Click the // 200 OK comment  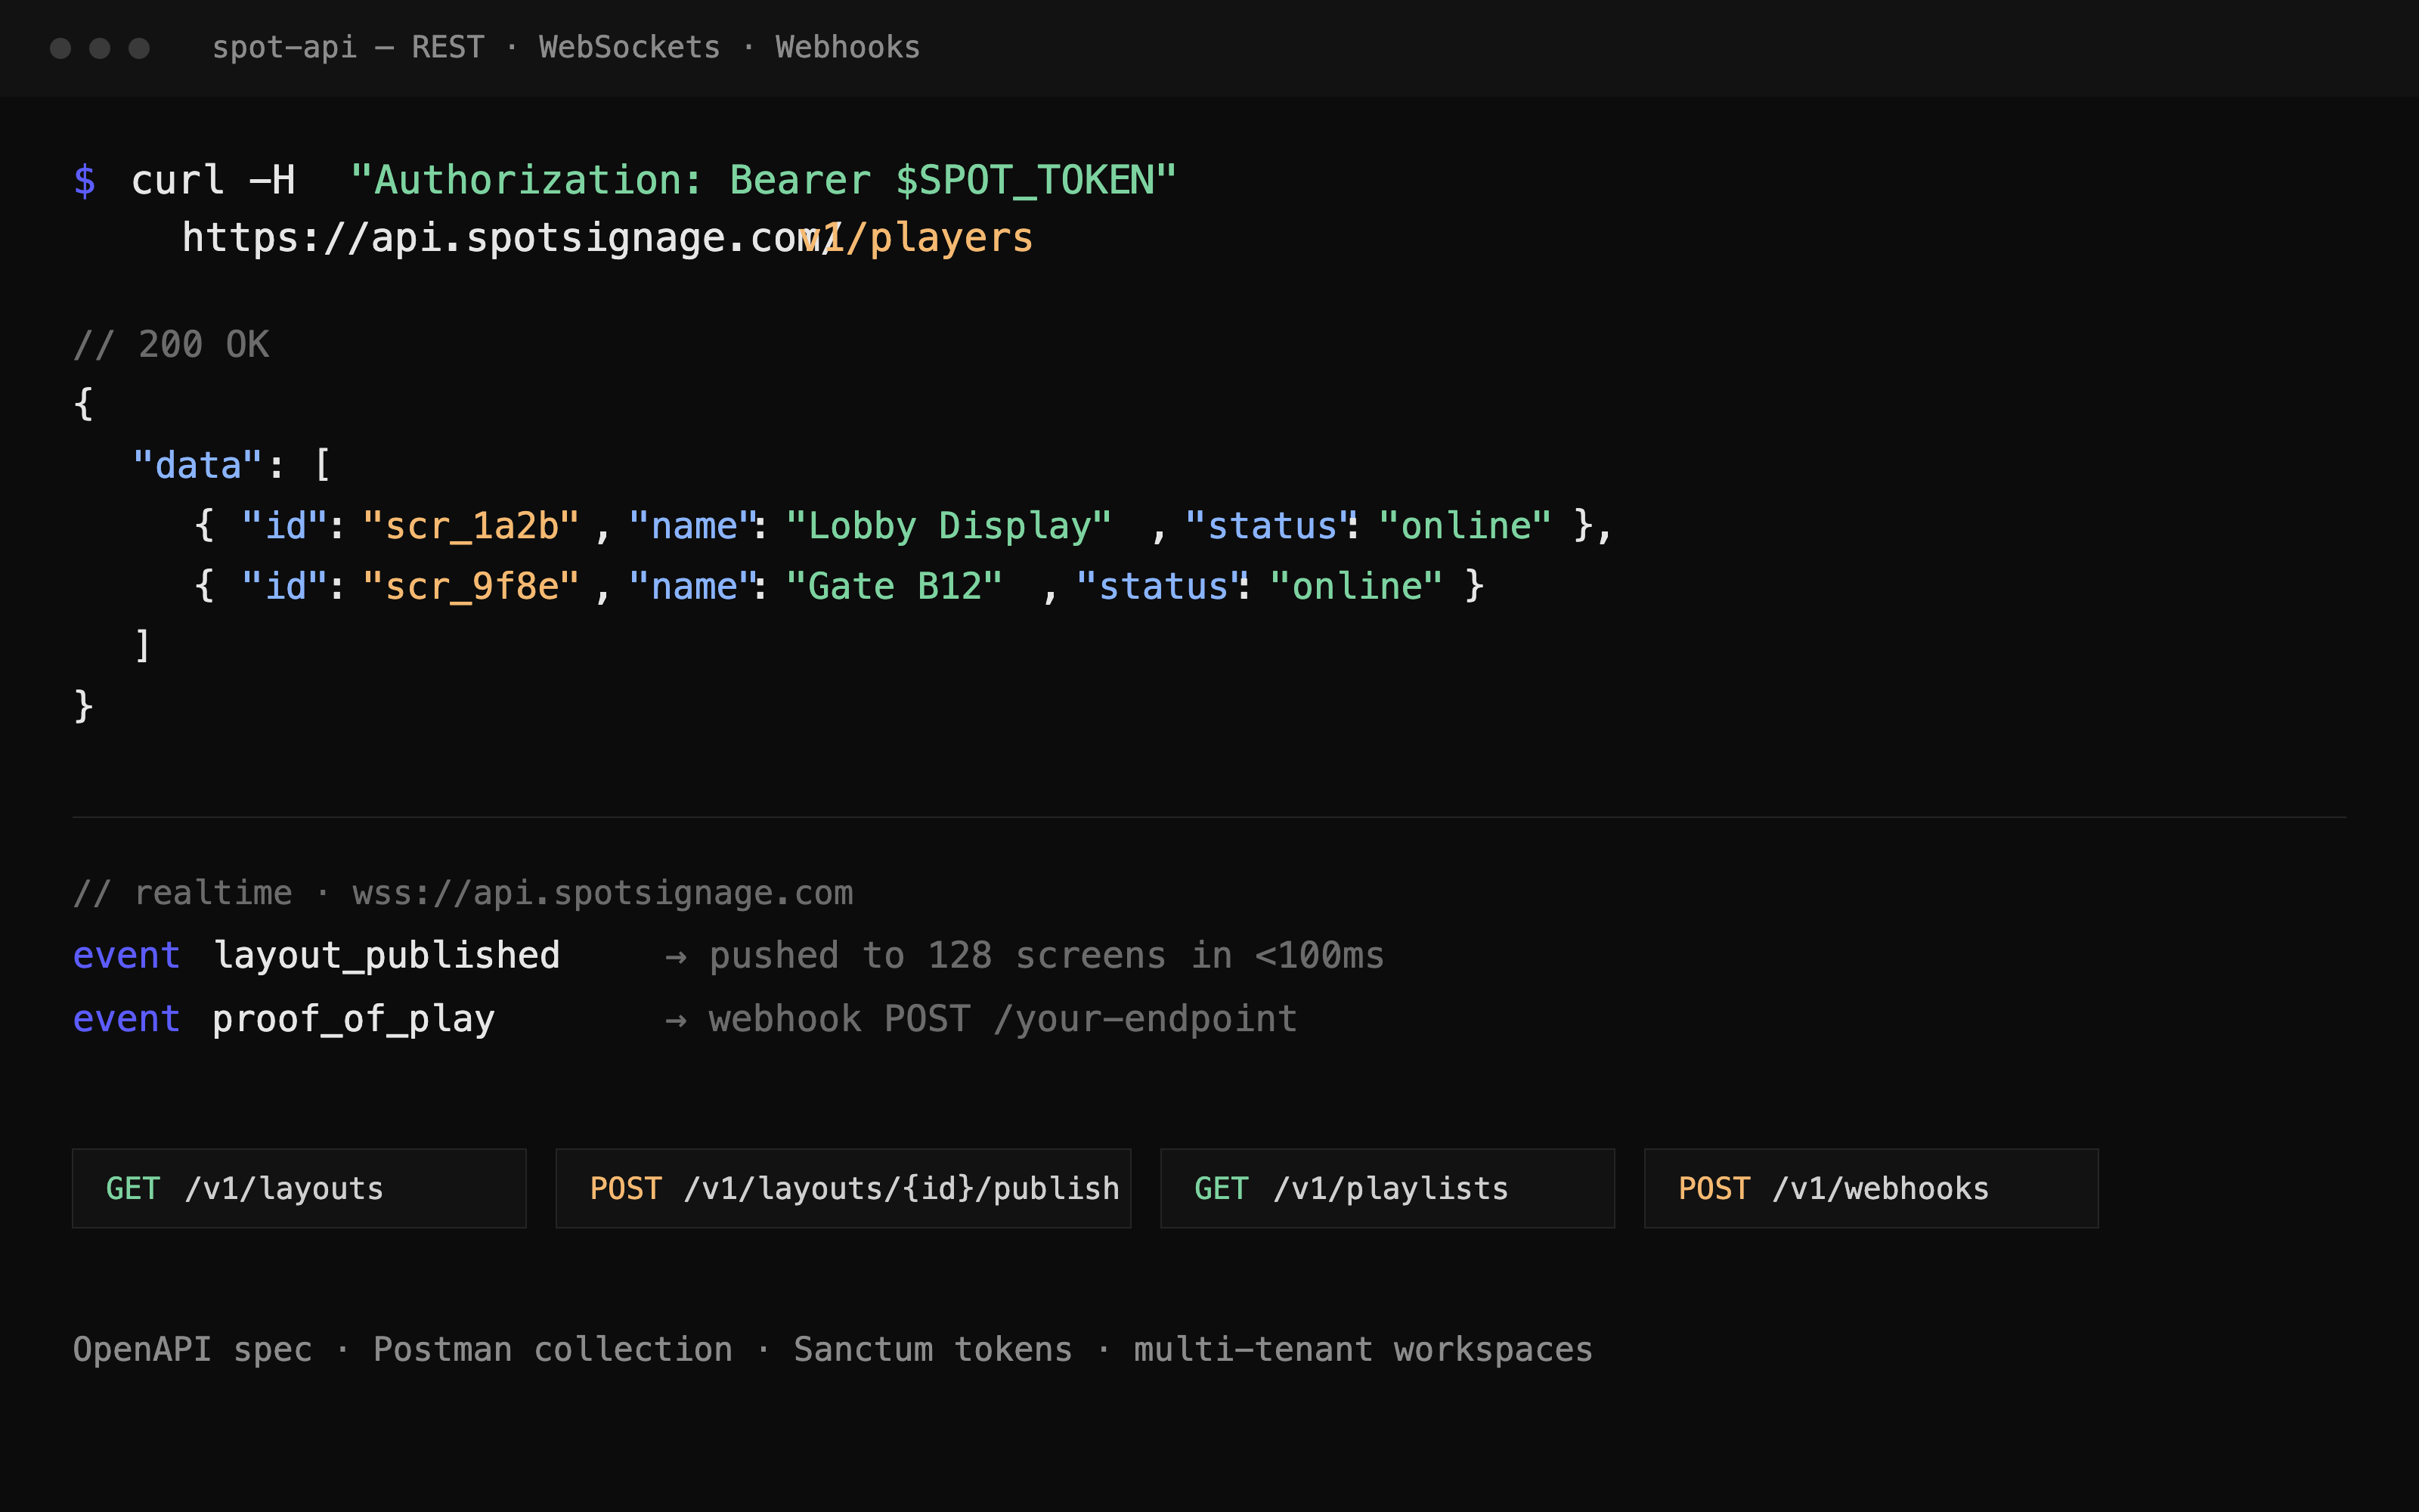171,344
